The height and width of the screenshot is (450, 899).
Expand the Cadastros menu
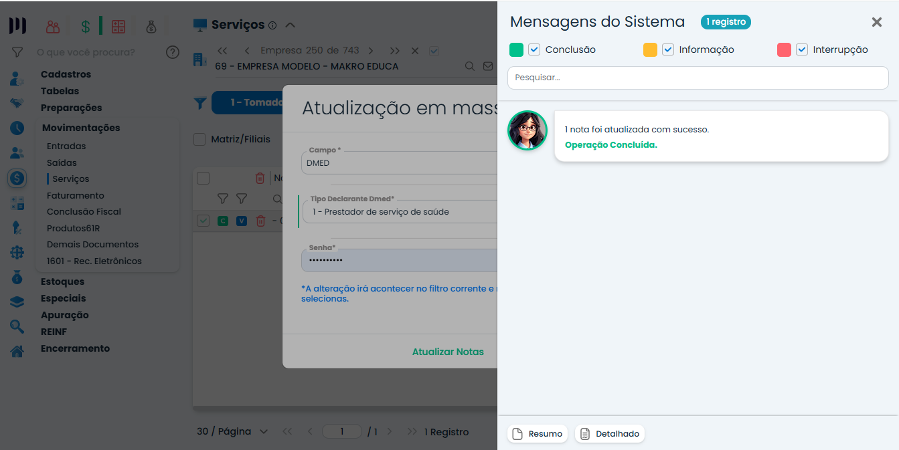[66, 74]
